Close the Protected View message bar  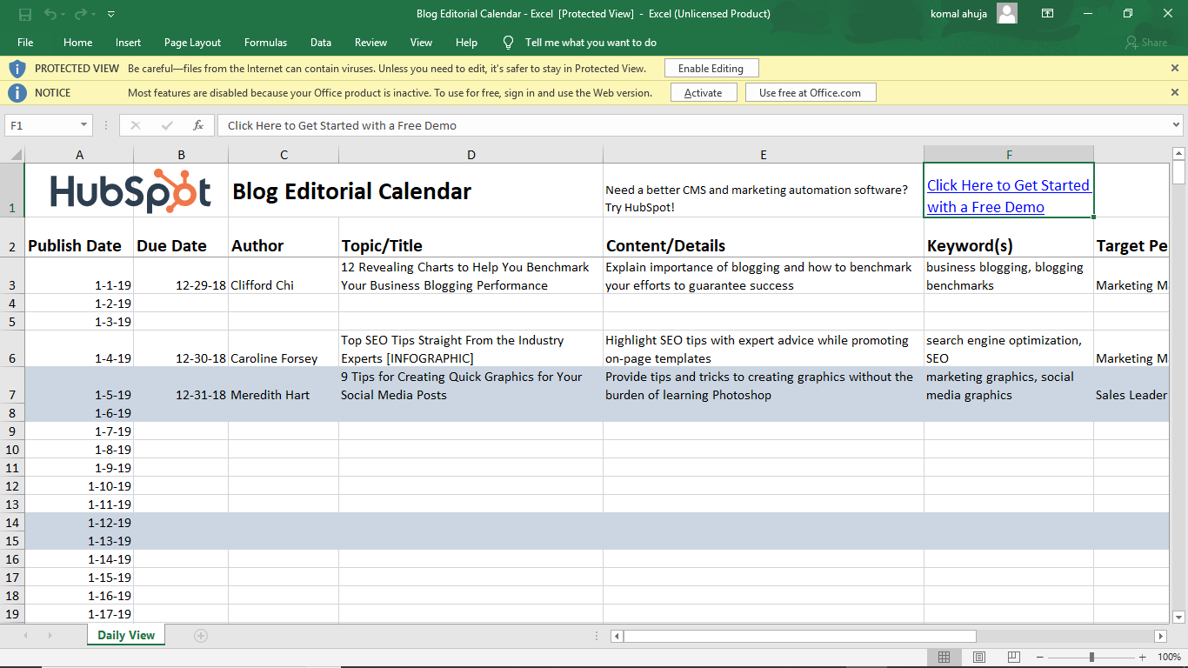point(1175,68)
